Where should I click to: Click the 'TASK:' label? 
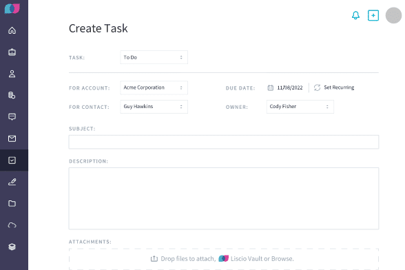pyautogui.click(x=76, y=58)
